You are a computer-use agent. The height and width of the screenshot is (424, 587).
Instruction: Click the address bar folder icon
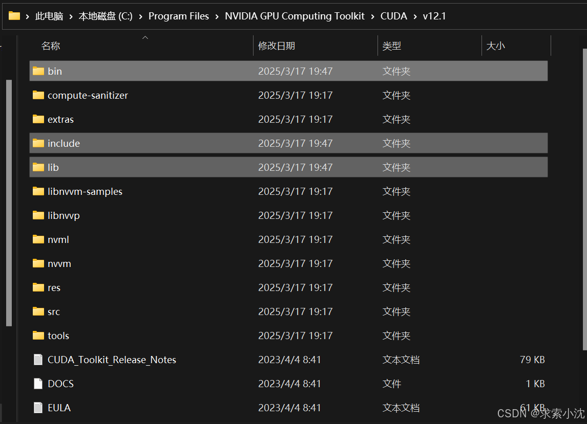[x=14, y=16]
